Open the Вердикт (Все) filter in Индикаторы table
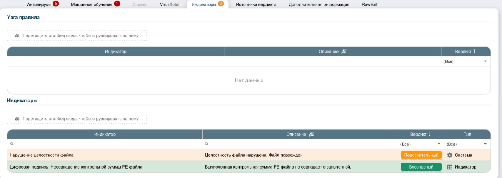This screenshot has height=178, width=502. tap(439, 144)
